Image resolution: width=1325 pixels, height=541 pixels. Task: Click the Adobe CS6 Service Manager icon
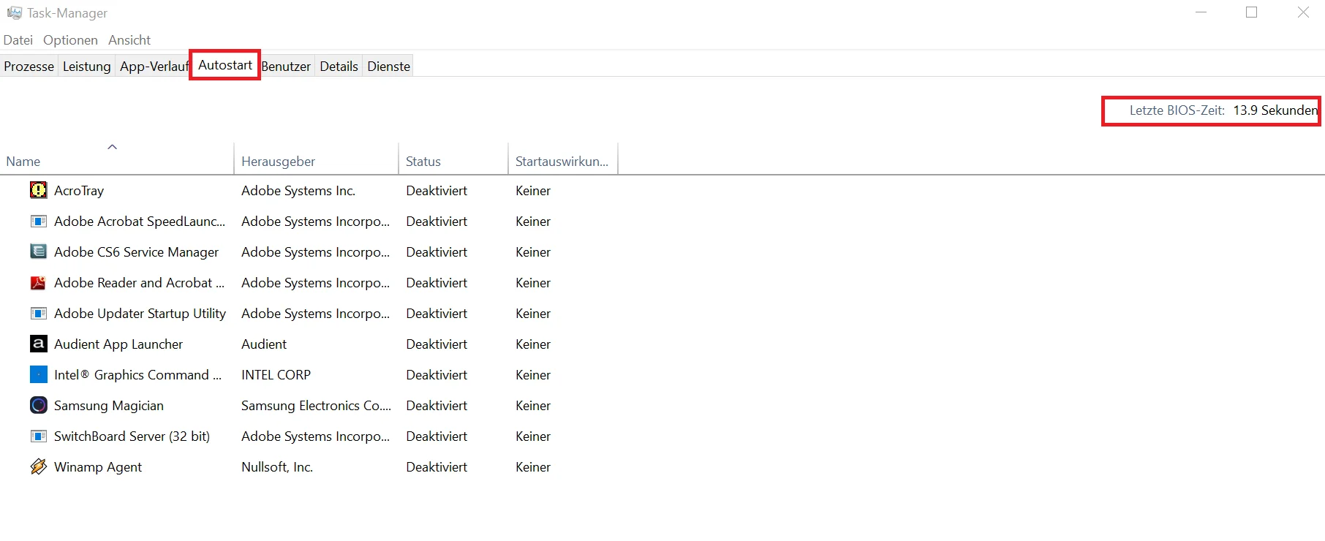point(39,251)
